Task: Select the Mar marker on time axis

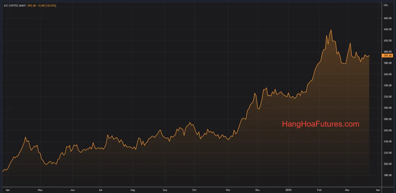Action: (347, 190)
